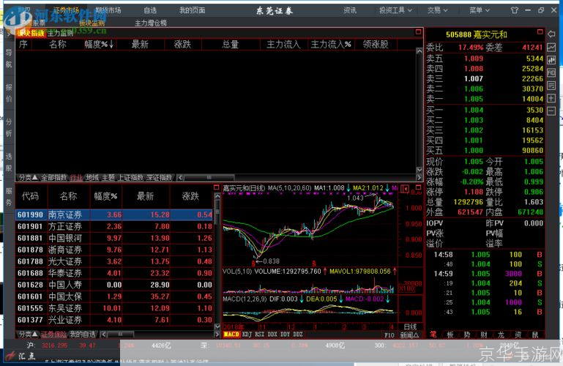Click the 总量 column header
Image resolution: width=563 pixels, height=366 pixels.
[x=231, y=44]
